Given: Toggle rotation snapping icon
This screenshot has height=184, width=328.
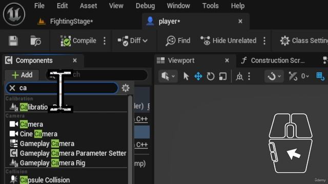Looking at the screenshot, I should coord(293,76).
